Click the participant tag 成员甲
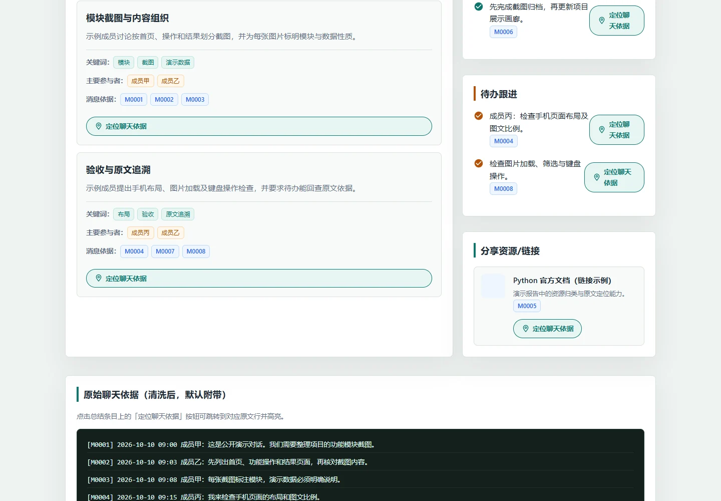The height and width of the screenshot is (501, 721). pos(140,81)
